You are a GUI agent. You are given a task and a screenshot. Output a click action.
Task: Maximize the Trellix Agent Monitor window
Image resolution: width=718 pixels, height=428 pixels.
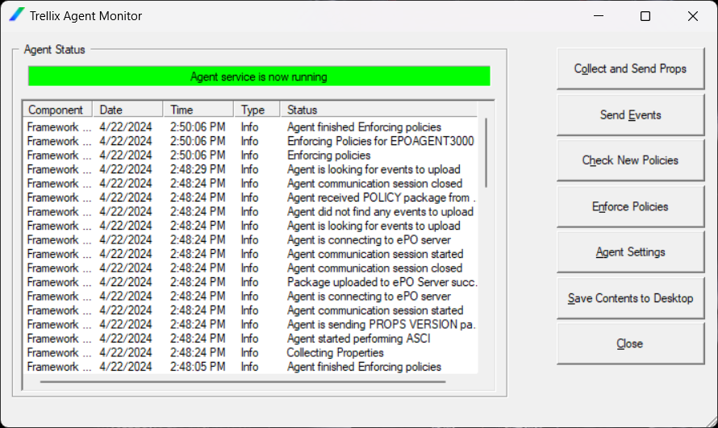(645, 16)
